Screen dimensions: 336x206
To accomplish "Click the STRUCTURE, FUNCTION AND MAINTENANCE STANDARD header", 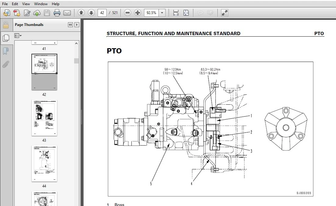I will (173, 34).
